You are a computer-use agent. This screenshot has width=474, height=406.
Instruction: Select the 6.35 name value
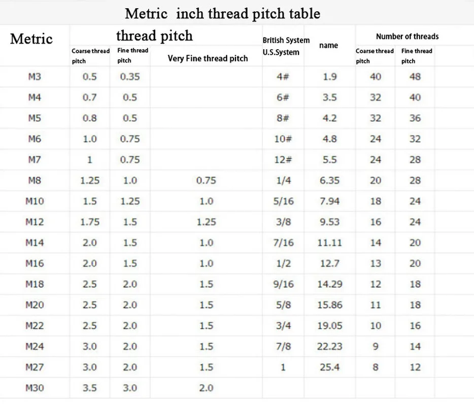tap(329, 180)
